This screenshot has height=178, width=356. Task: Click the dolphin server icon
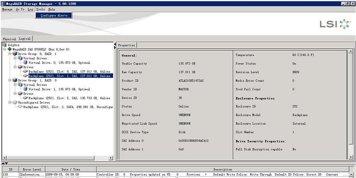4,45
